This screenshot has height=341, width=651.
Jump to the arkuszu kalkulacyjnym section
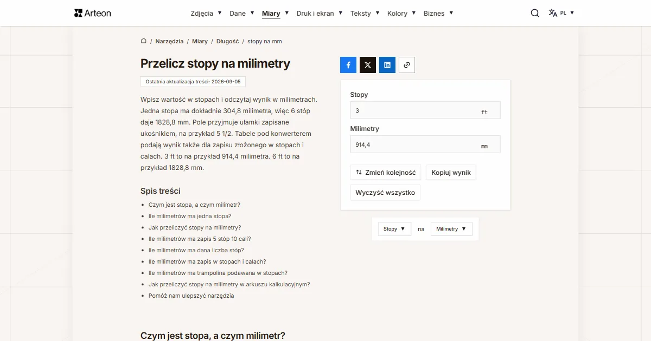click(229, 284)
